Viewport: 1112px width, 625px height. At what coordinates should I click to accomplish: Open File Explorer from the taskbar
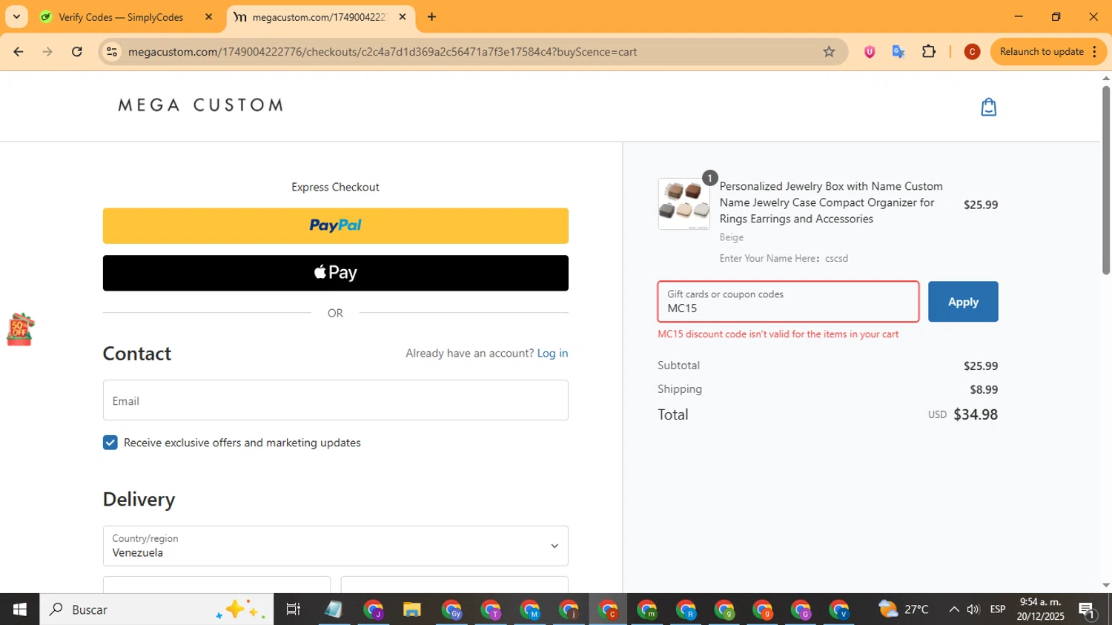pos(411,609)
